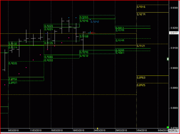Click the 0.8700 price axis label
The width and height of the screenshot is (180, 134).
[x=174, y=128]
